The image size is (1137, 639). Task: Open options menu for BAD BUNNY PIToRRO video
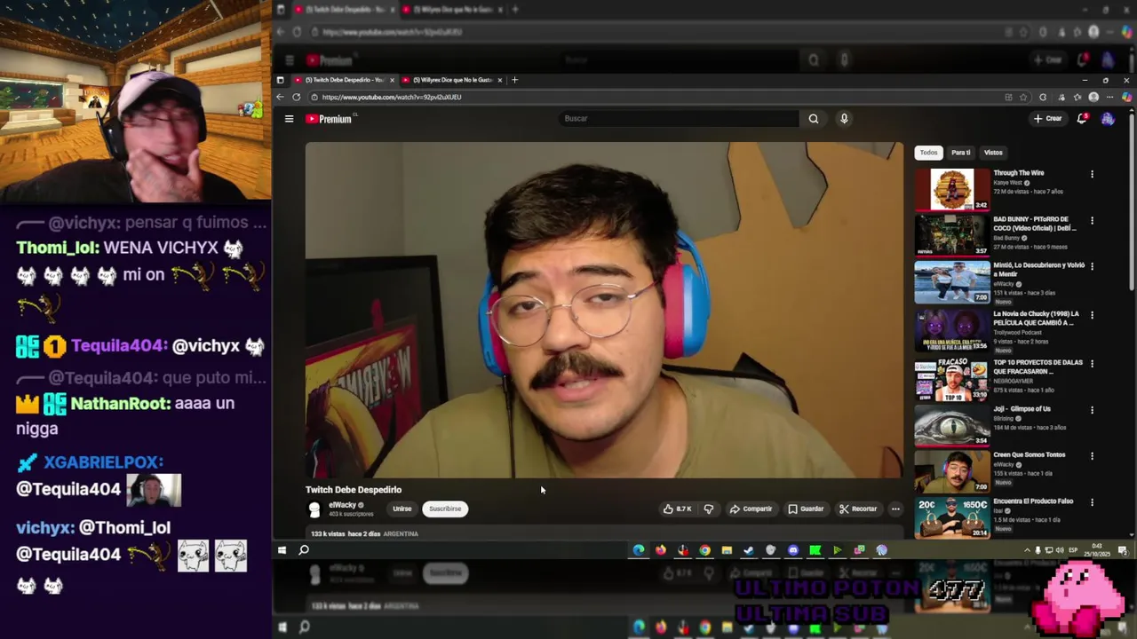coord(1092,220)
